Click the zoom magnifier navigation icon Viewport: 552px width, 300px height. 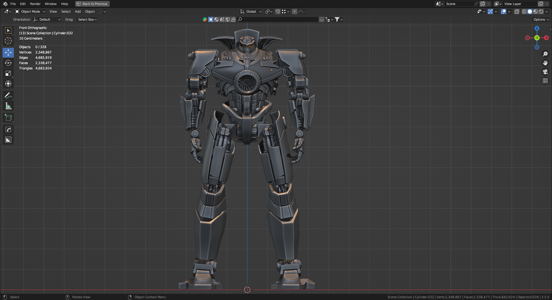545,54
